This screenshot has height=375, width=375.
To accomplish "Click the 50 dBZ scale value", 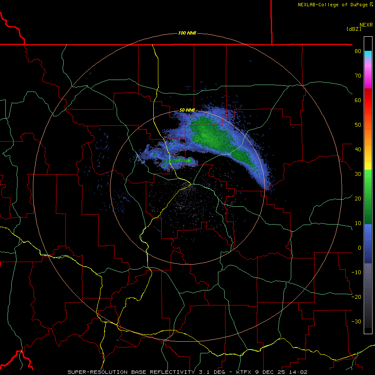I will click(x=358, y=125).
